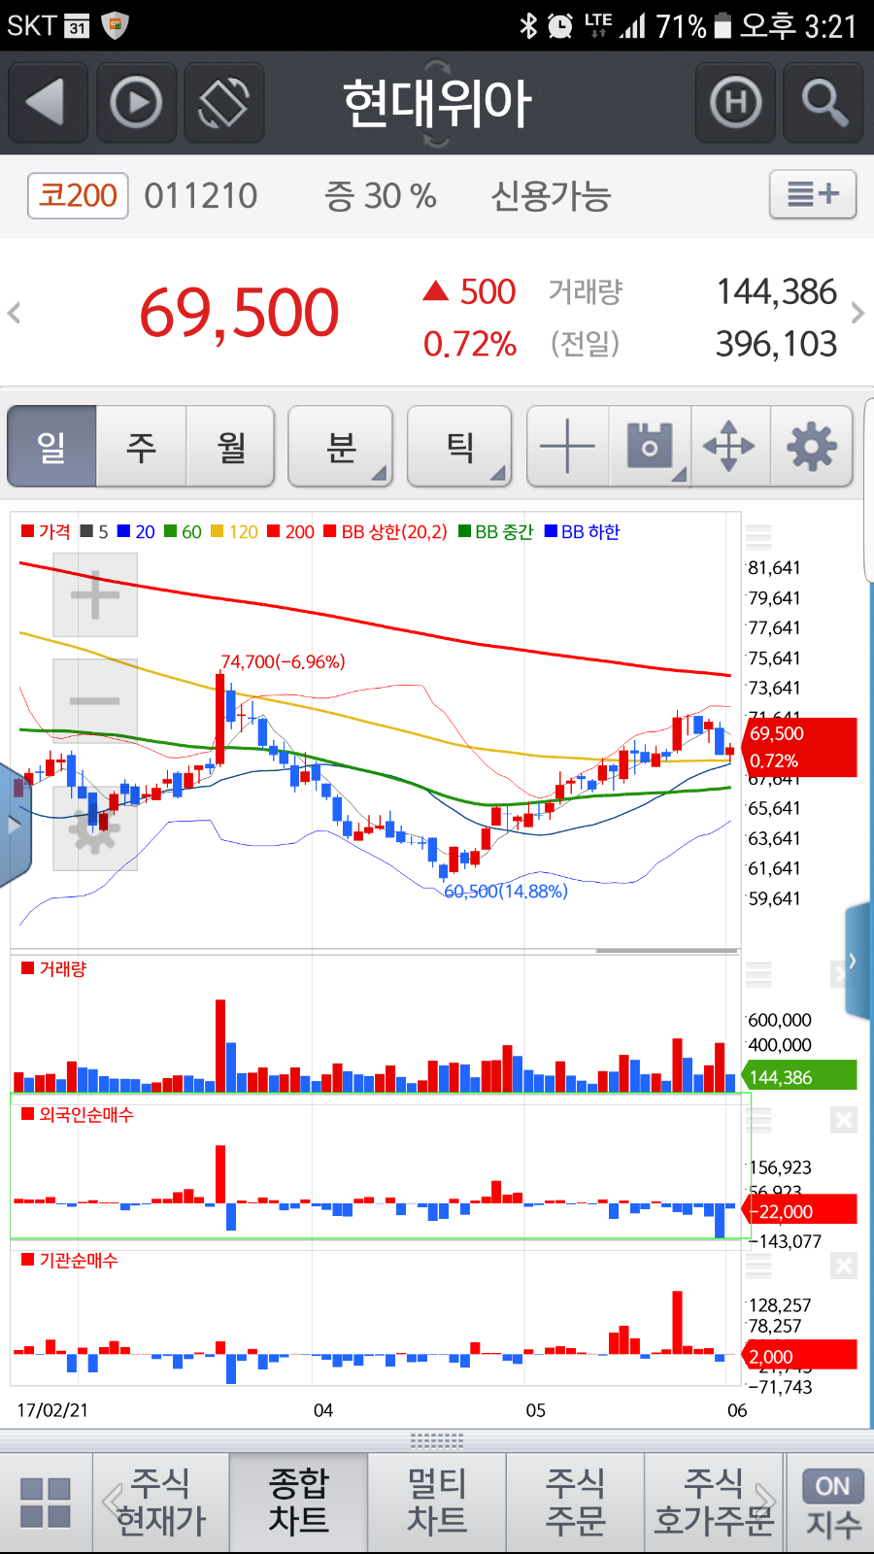The width and height of the screenshot is (874, 1554).
Task: Open 주식 호가주문 tab
Action: pos(714,1503)
